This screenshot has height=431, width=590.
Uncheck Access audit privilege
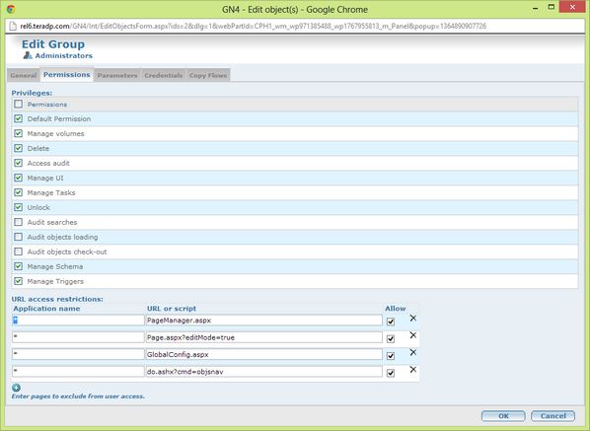coord(18,163)
